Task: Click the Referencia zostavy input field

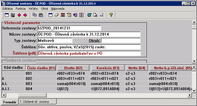Action: coord(69,28)
